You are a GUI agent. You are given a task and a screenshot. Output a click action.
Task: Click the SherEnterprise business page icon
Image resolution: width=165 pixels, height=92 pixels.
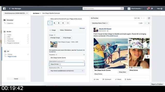[x=129, y=9]
